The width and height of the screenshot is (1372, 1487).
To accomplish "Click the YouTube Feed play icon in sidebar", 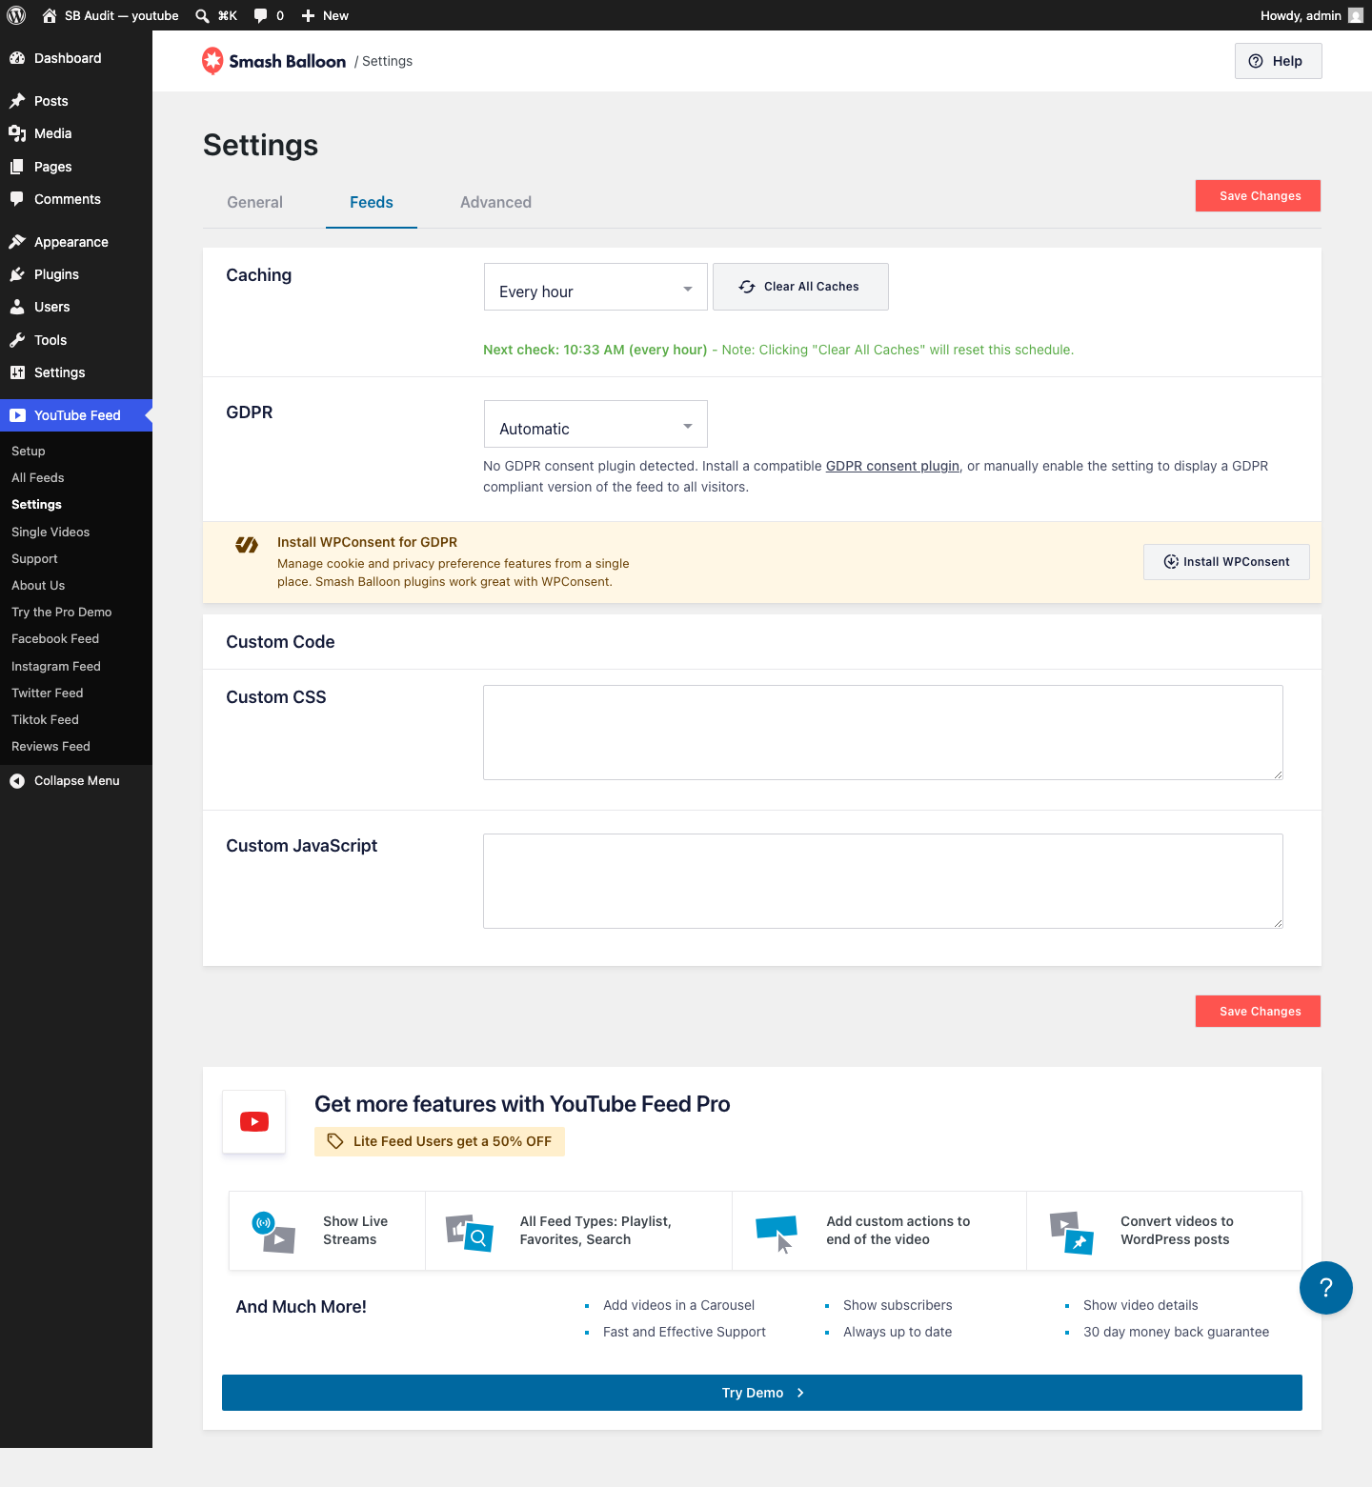I will point(17,415).
